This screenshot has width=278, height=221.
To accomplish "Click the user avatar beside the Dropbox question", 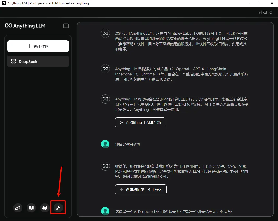I will 105,211.
